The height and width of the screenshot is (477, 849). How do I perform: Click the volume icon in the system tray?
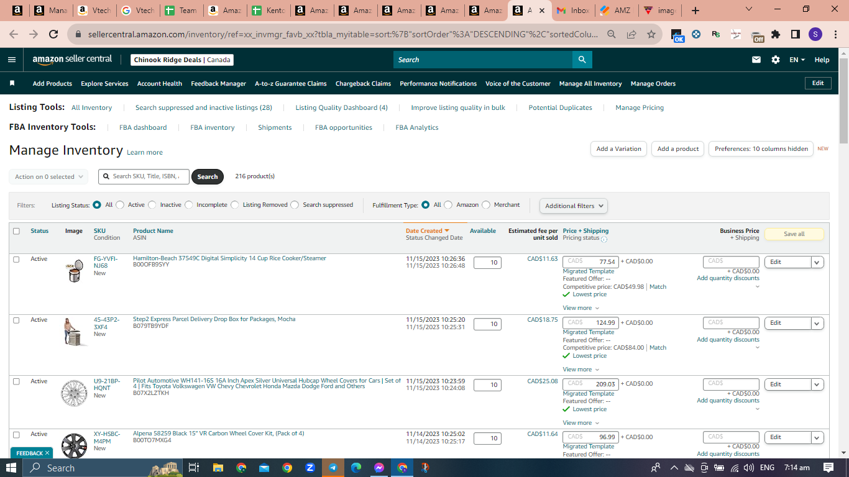[750, 468]
